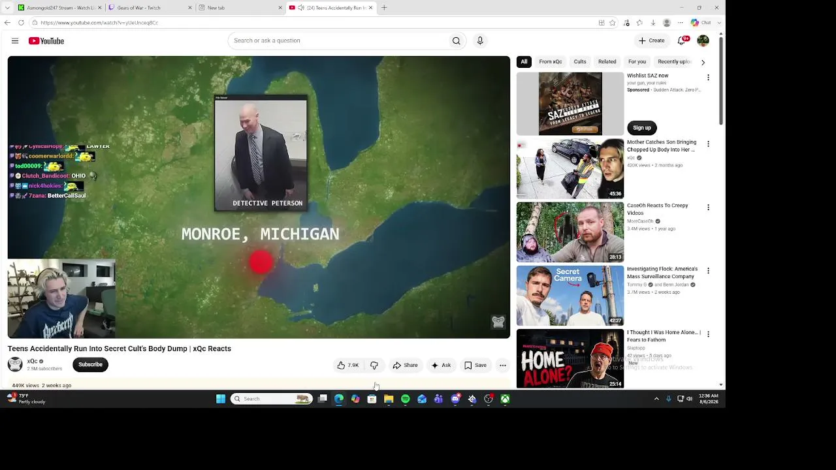Go to the YouTube home logo
The width and height of the screenshot is (836, 470).
point(46,41)
